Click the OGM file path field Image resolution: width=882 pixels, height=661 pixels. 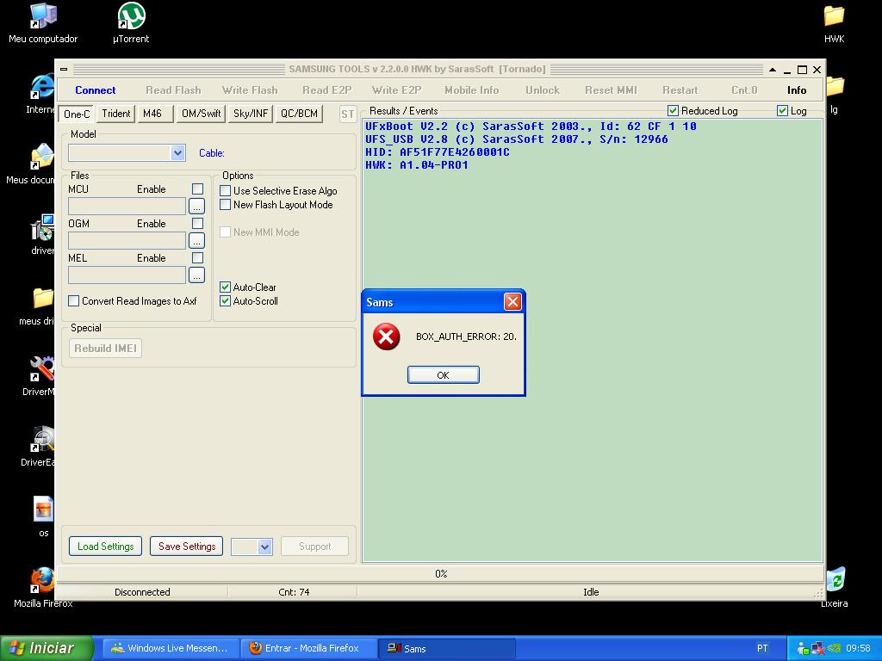(x=127, y=241)
